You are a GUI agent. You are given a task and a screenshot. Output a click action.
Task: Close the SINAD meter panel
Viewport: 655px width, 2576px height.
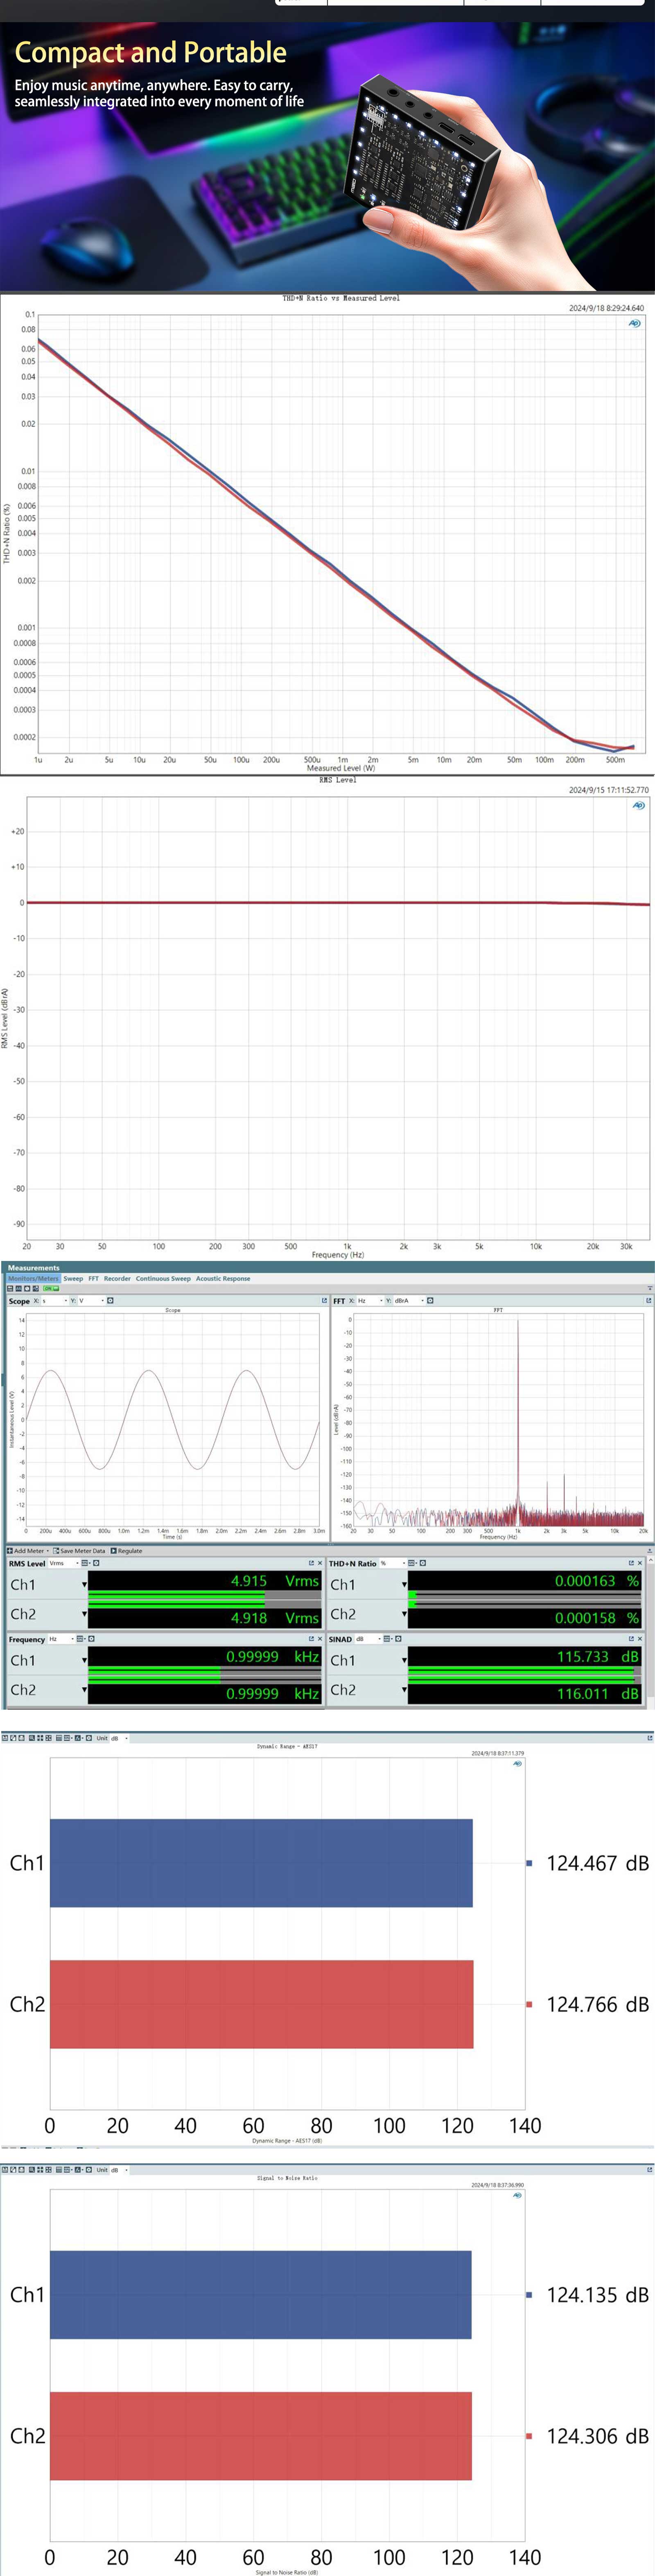(x=639, y=1639)
